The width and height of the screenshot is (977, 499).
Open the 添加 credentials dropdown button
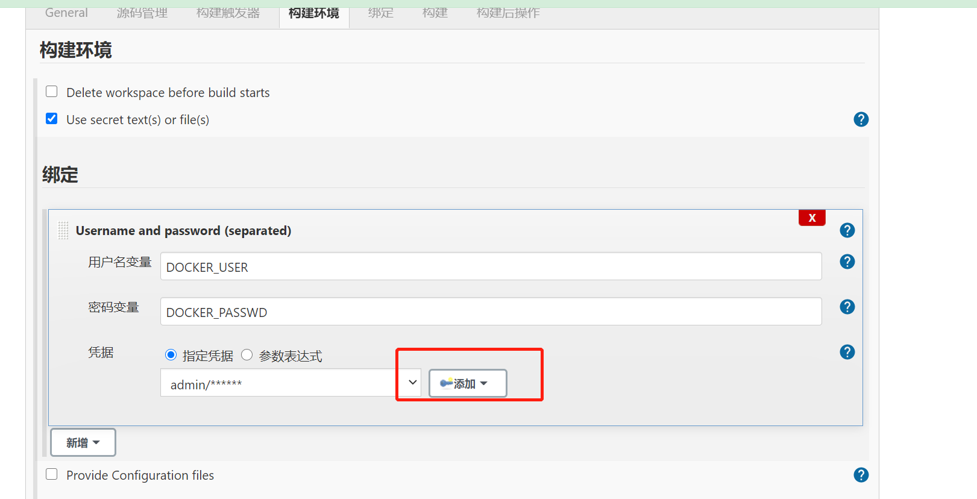(468, 383)
